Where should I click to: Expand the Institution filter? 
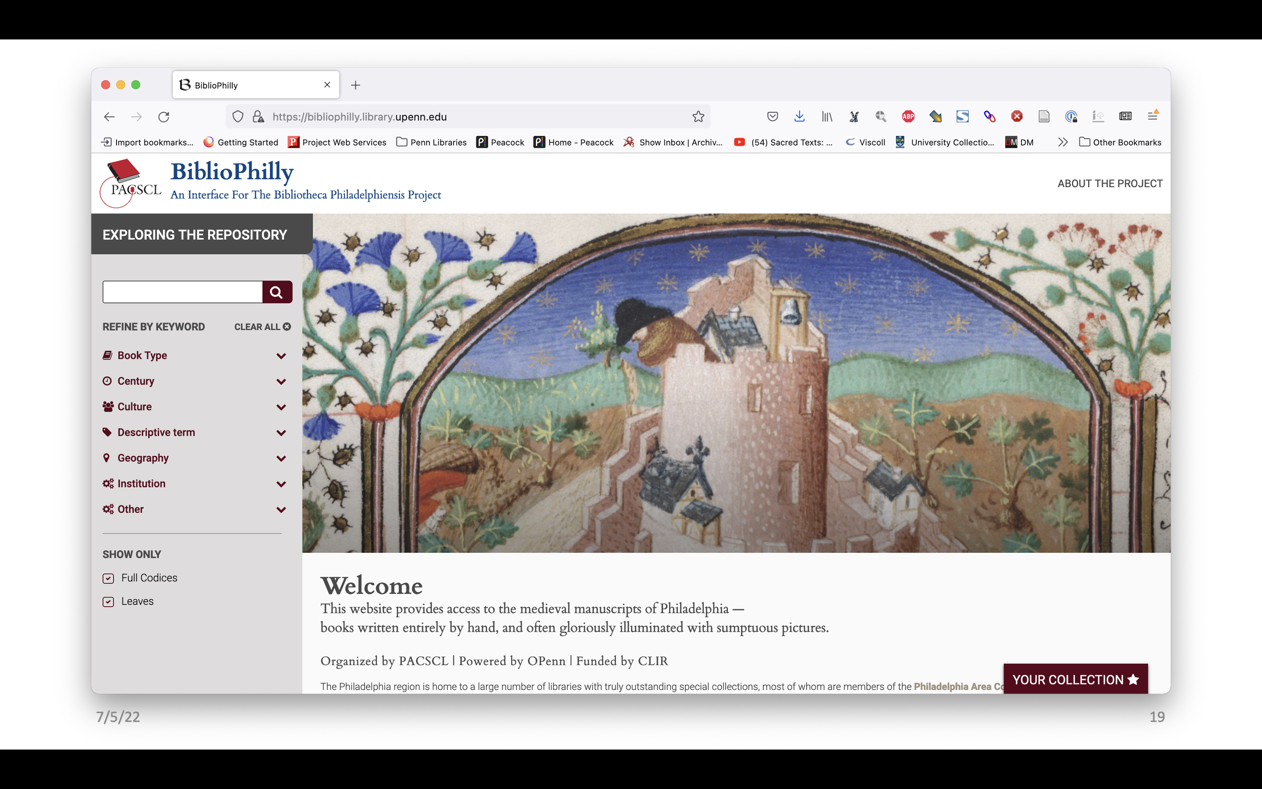click(195, 484)
